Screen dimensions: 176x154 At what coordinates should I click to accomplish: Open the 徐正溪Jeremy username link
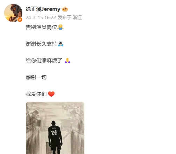[x=43, y=9]
